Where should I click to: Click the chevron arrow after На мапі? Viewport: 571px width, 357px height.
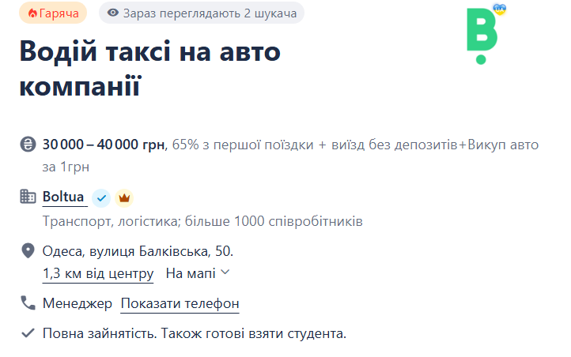[225, 273]
